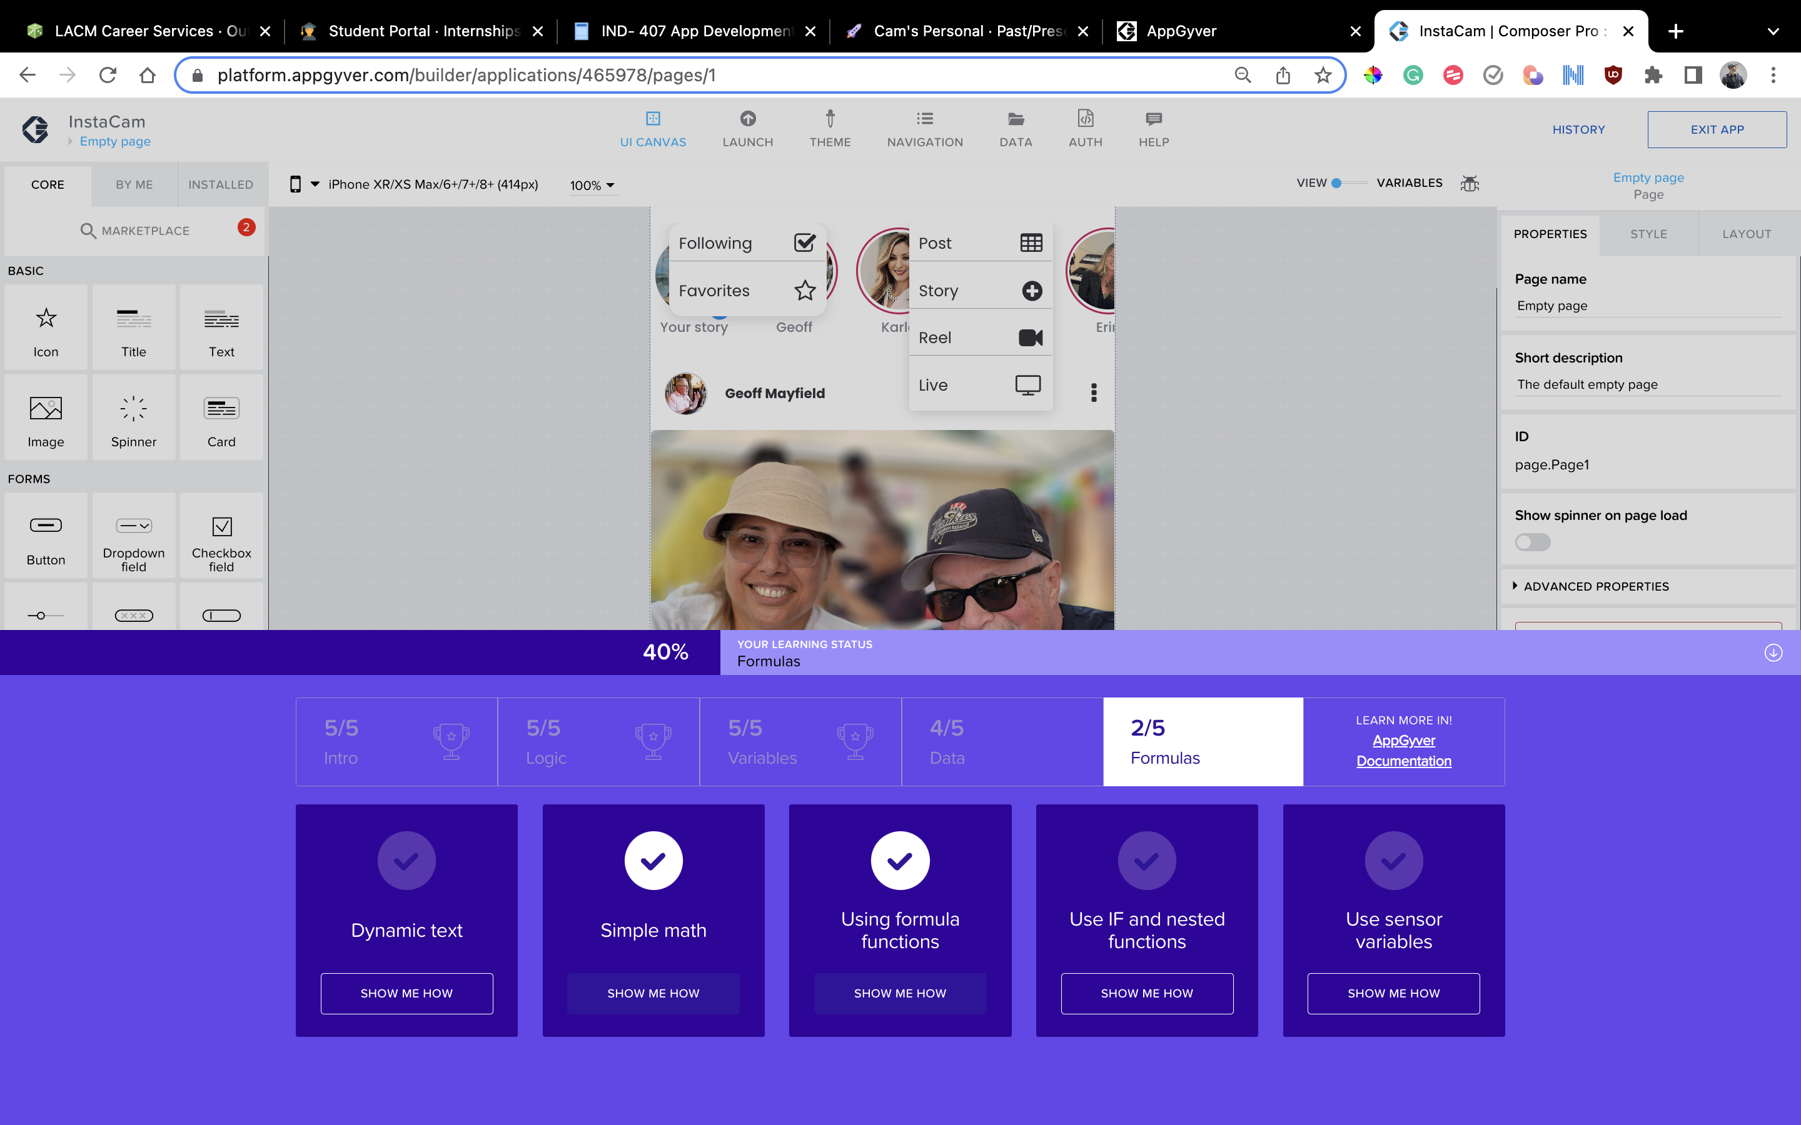Open the AppGyver Documentation link
Viewport: 1801px width, 1125px height.
(x=1403, y=751)
